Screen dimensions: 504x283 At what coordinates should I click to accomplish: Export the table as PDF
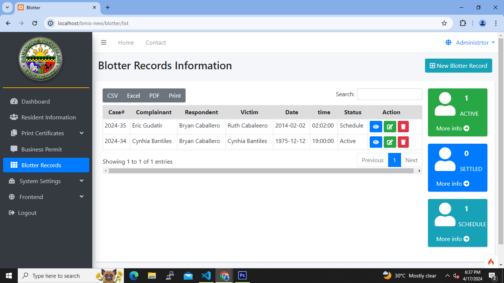(154, 95)
